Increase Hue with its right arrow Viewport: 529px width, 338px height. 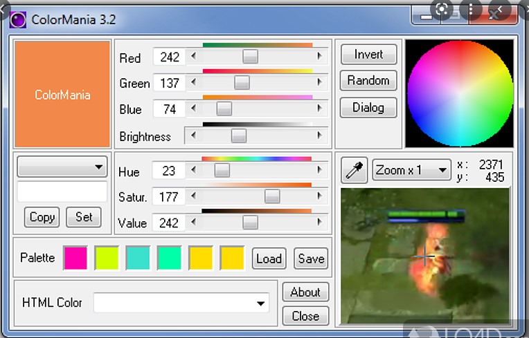pyautogui.click(x=319, y=170)
